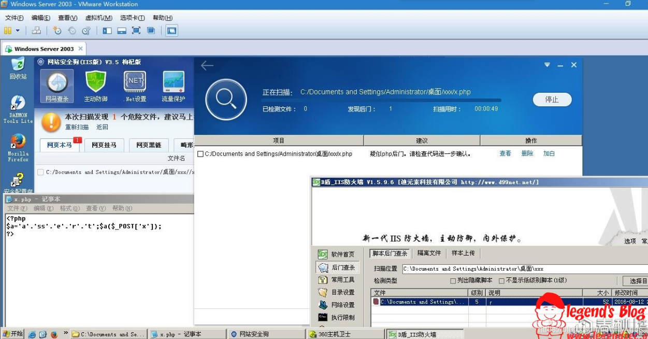Screen dimensions: 648x339
Task: Switch to the 网页木马 tab
Action: (60, 145)
